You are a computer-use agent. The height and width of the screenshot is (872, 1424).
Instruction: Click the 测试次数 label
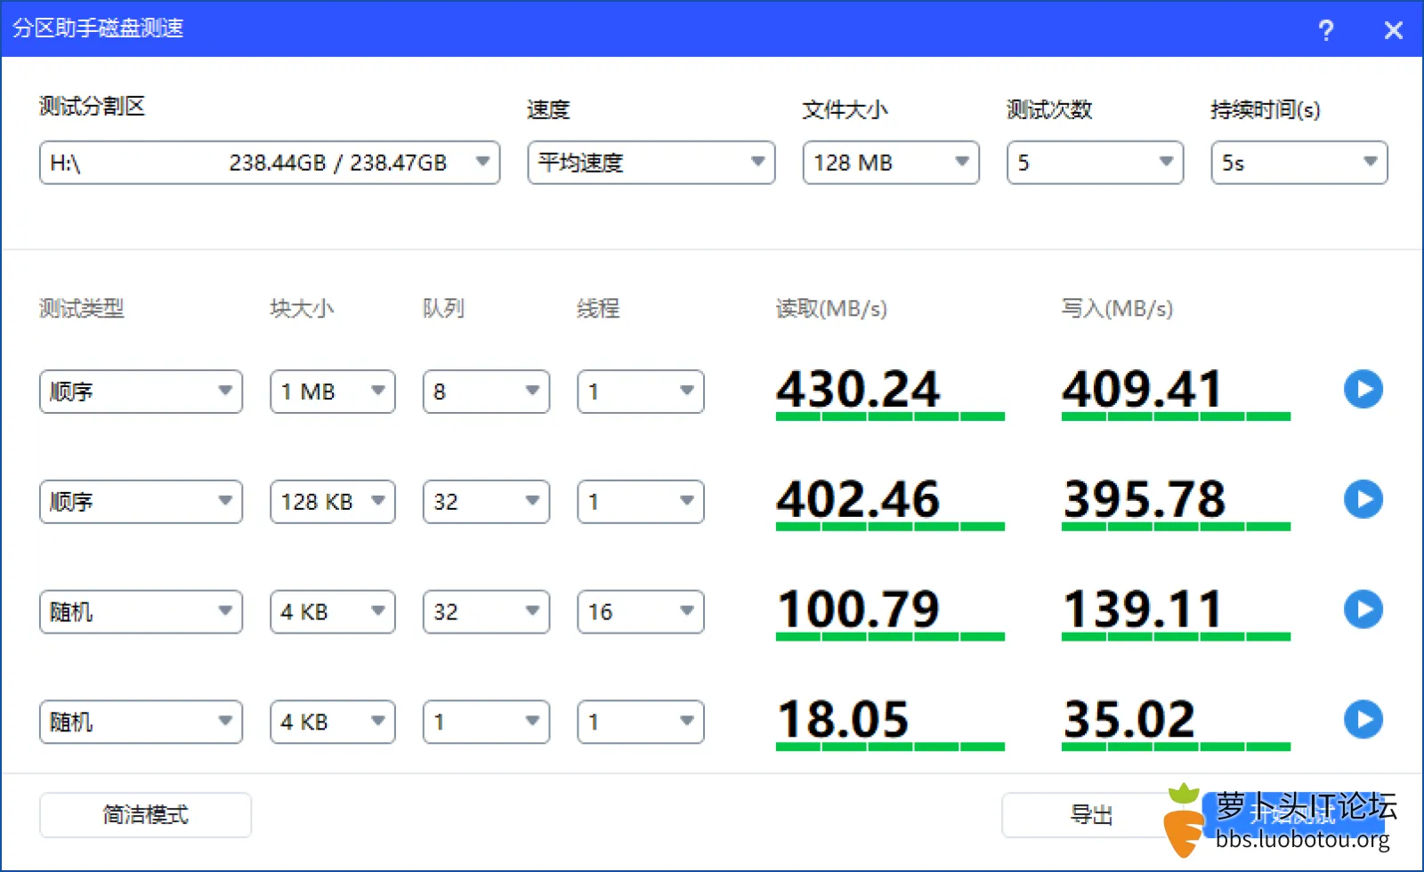pyautogui.click(x=1049, y=109)
